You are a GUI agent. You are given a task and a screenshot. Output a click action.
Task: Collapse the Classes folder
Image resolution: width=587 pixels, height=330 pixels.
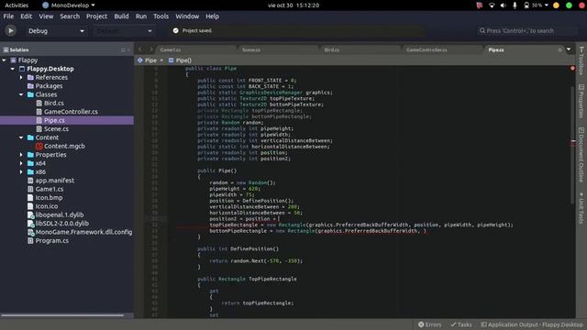pyautogui.click(x=21, y=94)
